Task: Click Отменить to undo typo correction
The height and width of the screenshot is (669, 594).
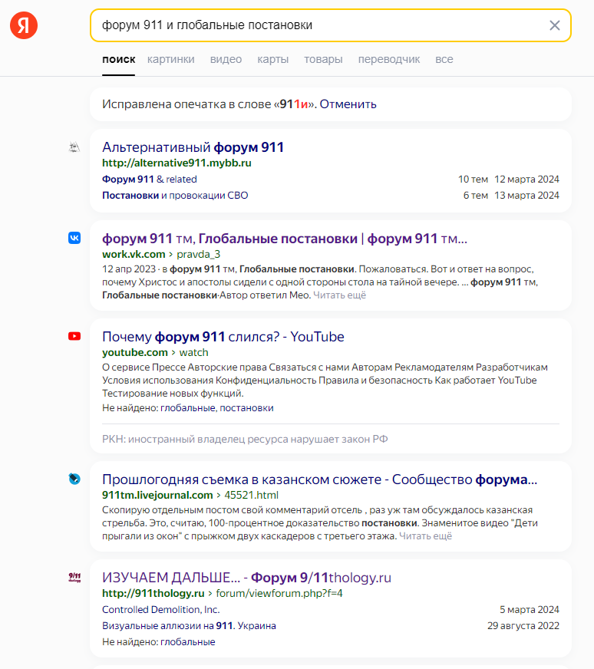Action: pos(348,104)
